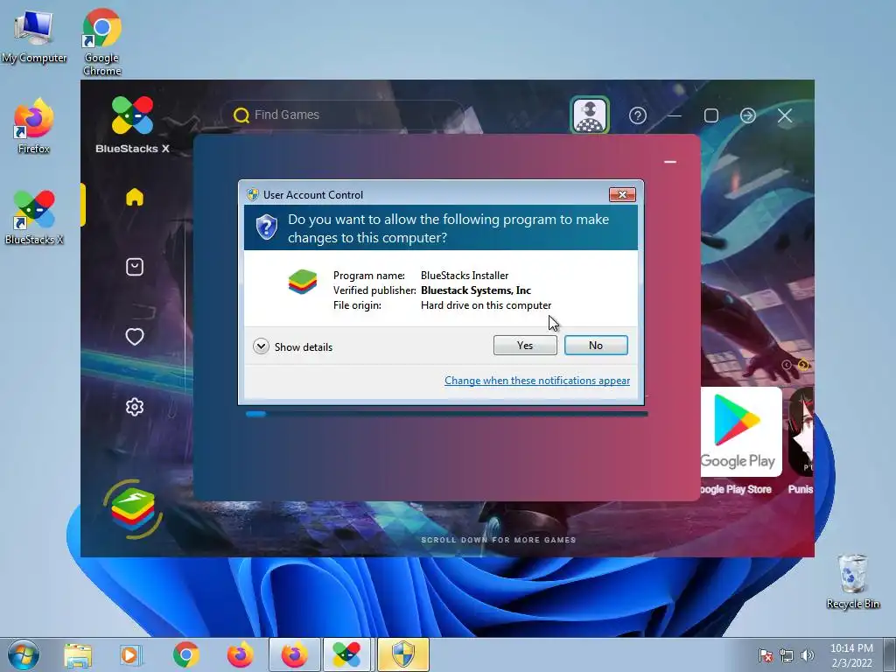896x672 pixels.
Task: Switch to UAC shield taskbar button
Action: [x=402, y=654]
